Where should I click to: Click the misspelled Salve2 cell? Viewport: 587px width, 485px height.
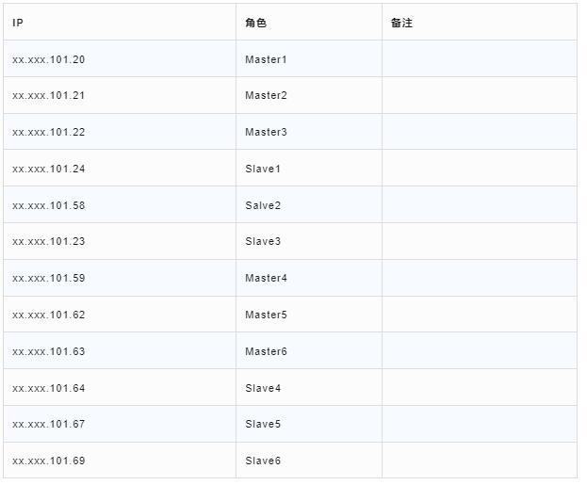(263, 205)
